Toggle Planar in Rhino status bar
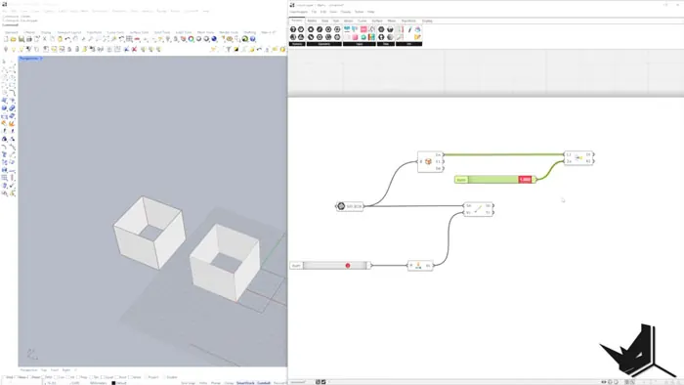This screenshot has height=385, width=684. tap(216, 383)
